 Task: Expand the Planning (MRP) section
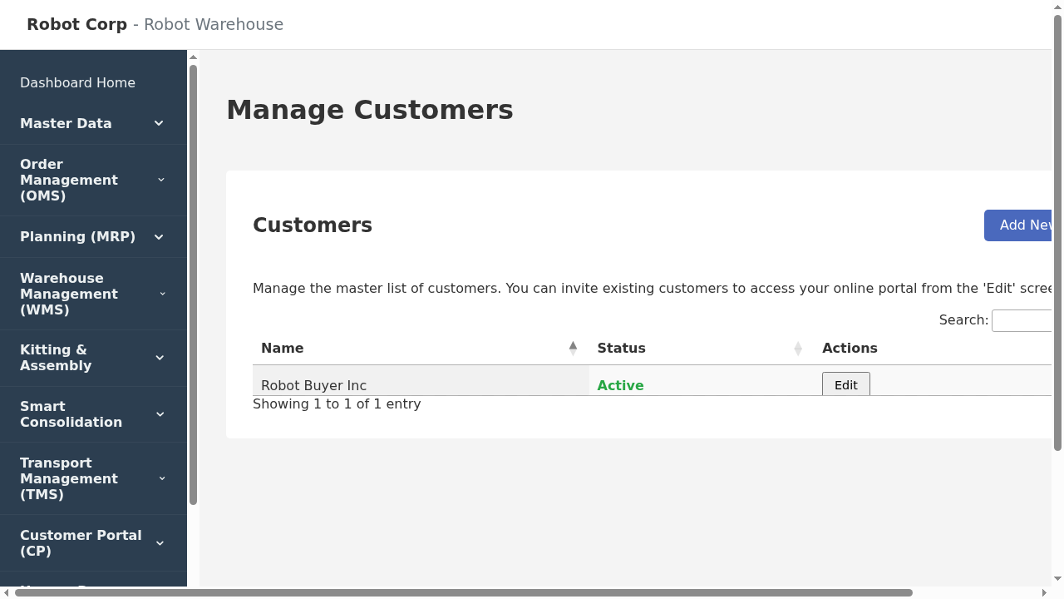159,237
